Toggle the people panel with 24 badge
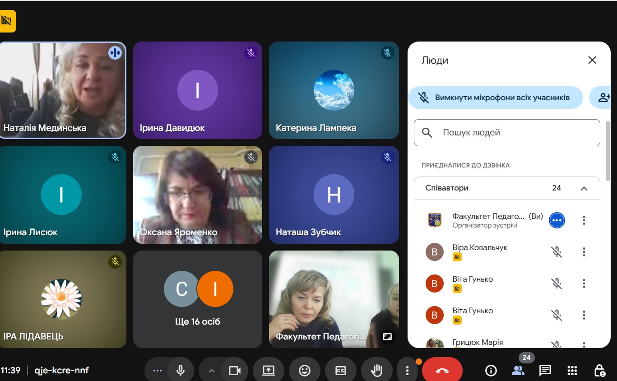The width and height of the screenshot is (617, 381). (x=518, y=371)
